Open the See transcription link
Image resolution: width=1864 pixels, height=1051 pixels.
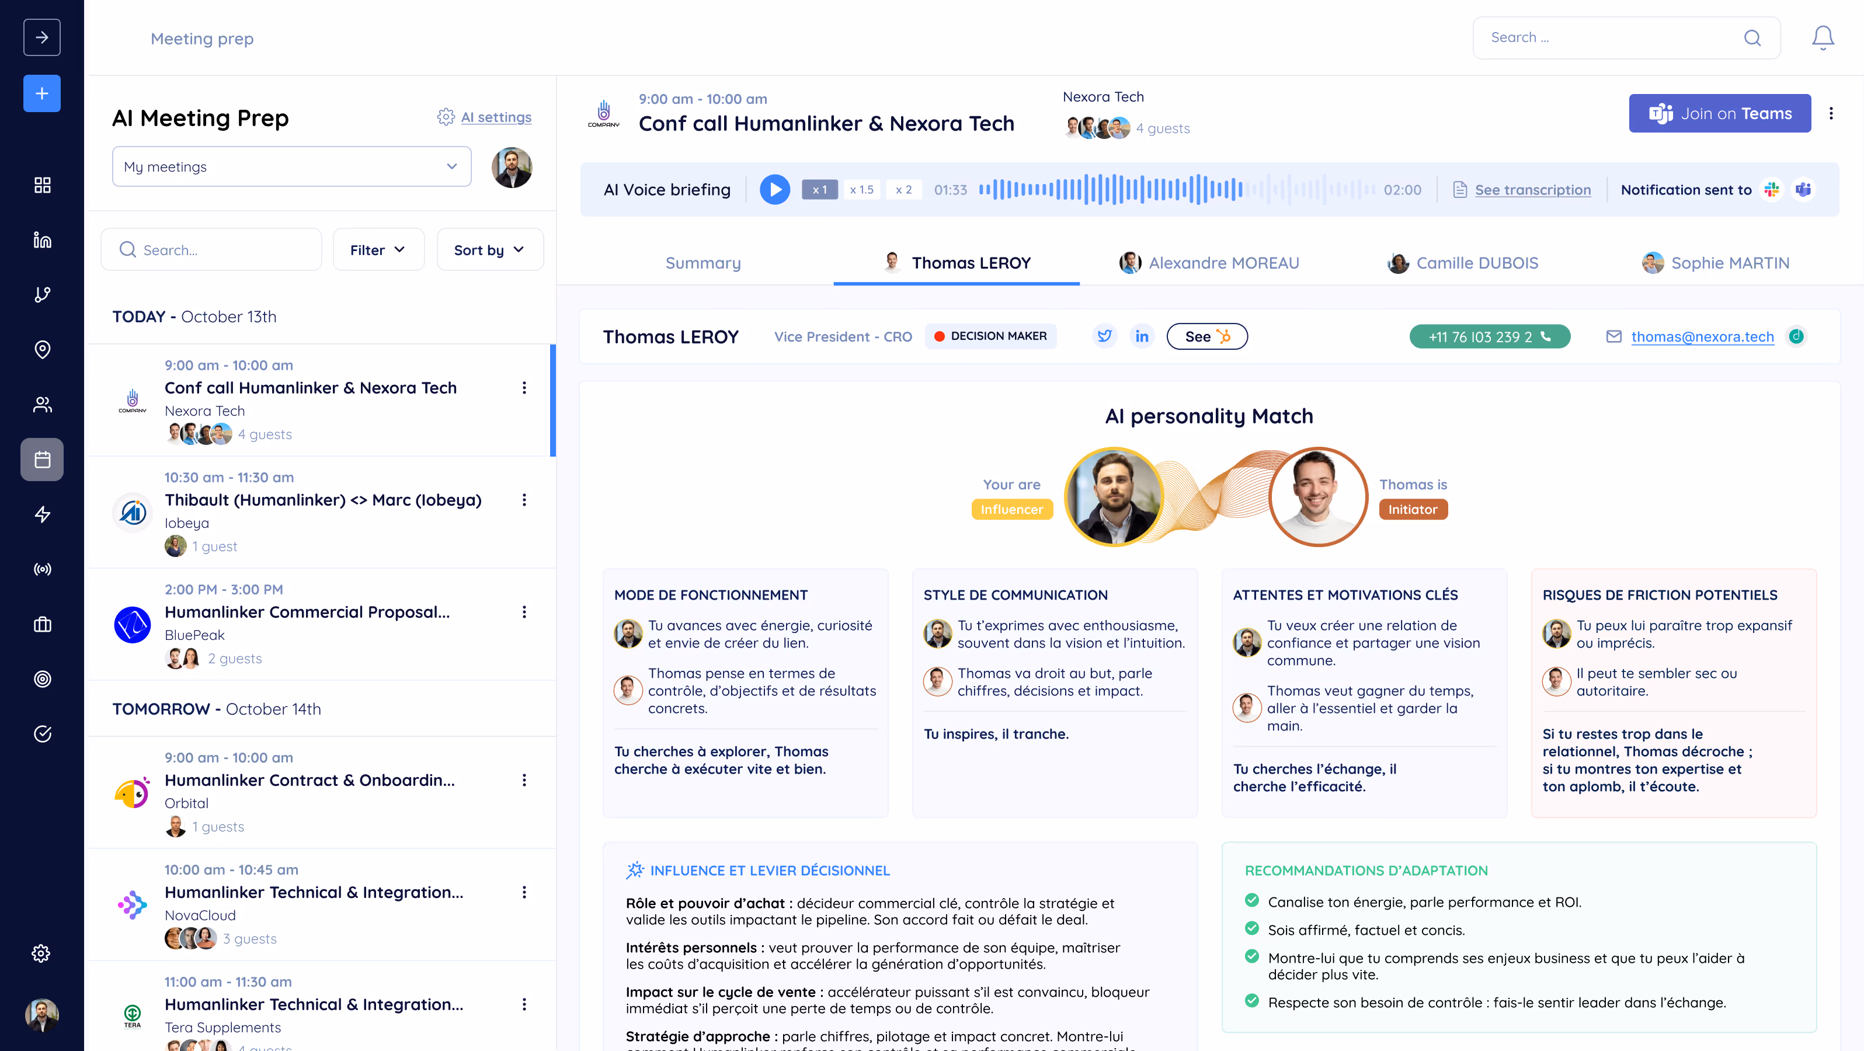(x=1532, y=190)
